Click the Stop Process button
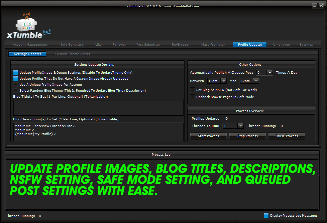 (247, 136)
